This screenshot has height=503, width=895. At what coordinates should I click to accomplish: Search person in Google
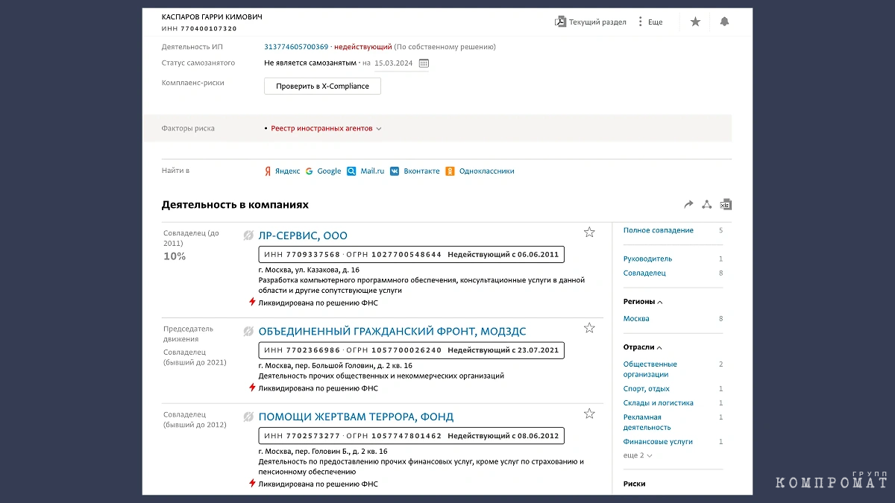point(329,171)
